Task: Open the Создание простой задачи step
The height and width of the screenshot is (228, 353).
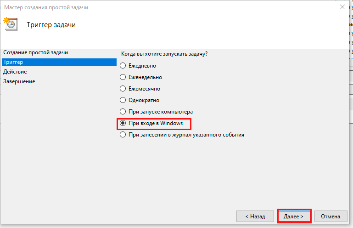Action: (35, 52)
